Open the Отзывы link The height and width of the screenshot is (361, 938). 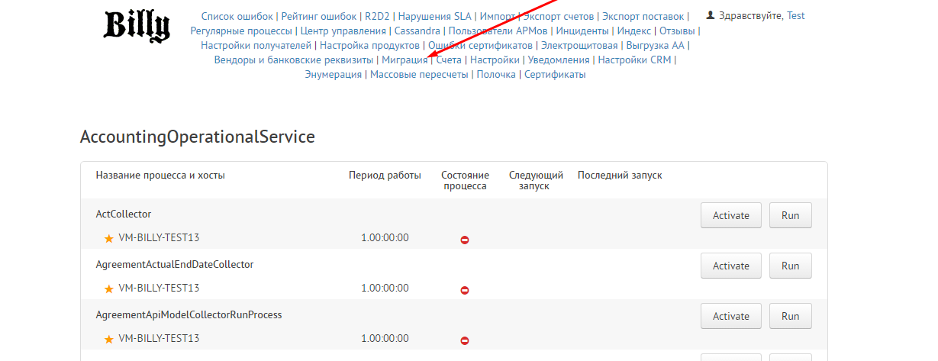click(678, 31)
